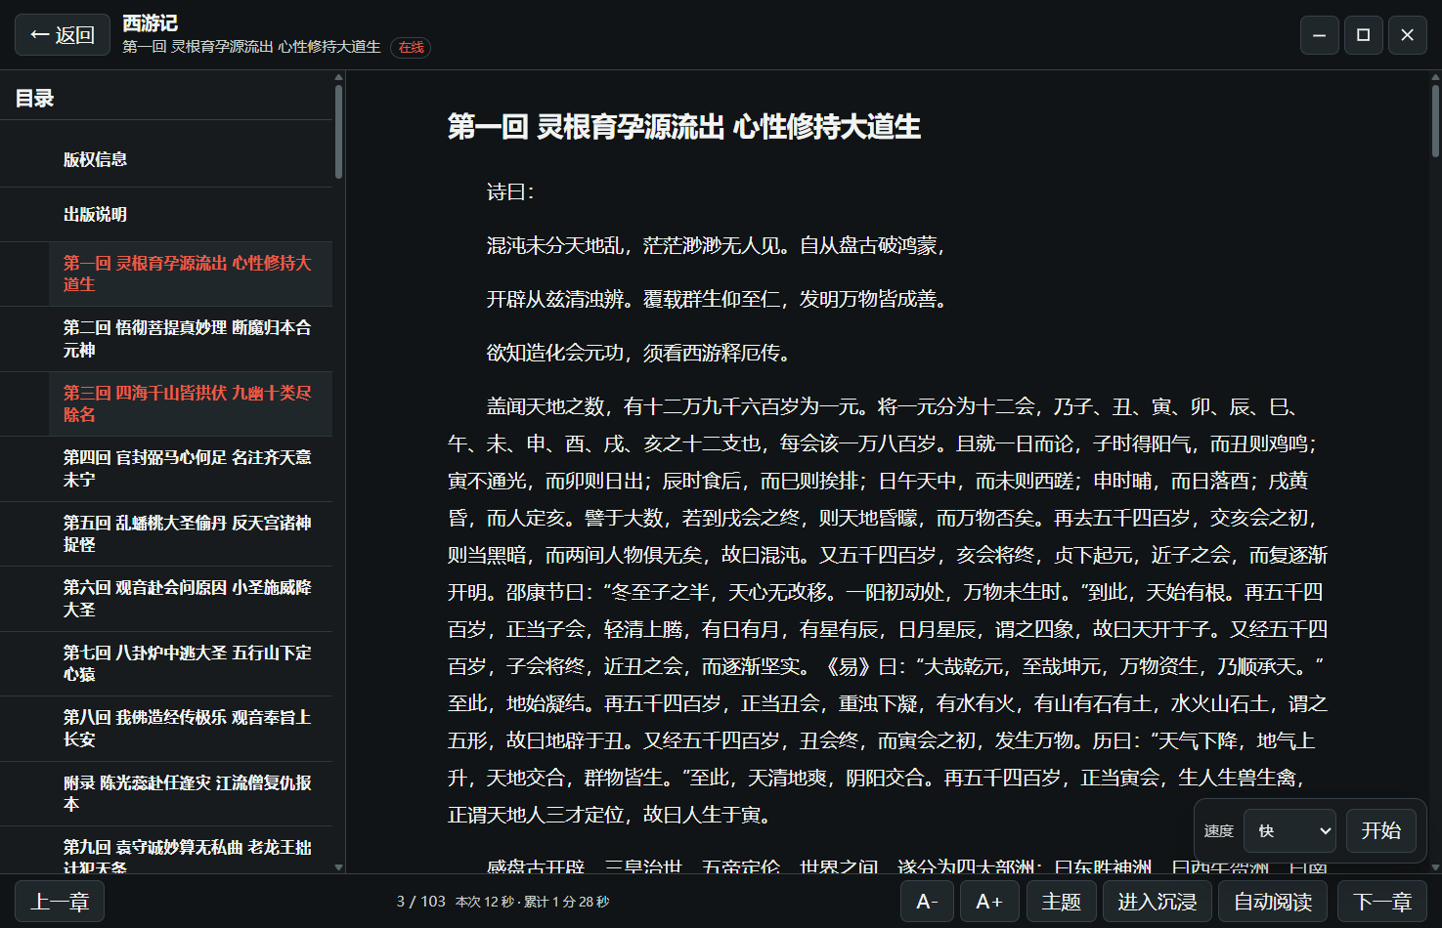Click the verse line 混沌未分天地乱

point(716,245)
